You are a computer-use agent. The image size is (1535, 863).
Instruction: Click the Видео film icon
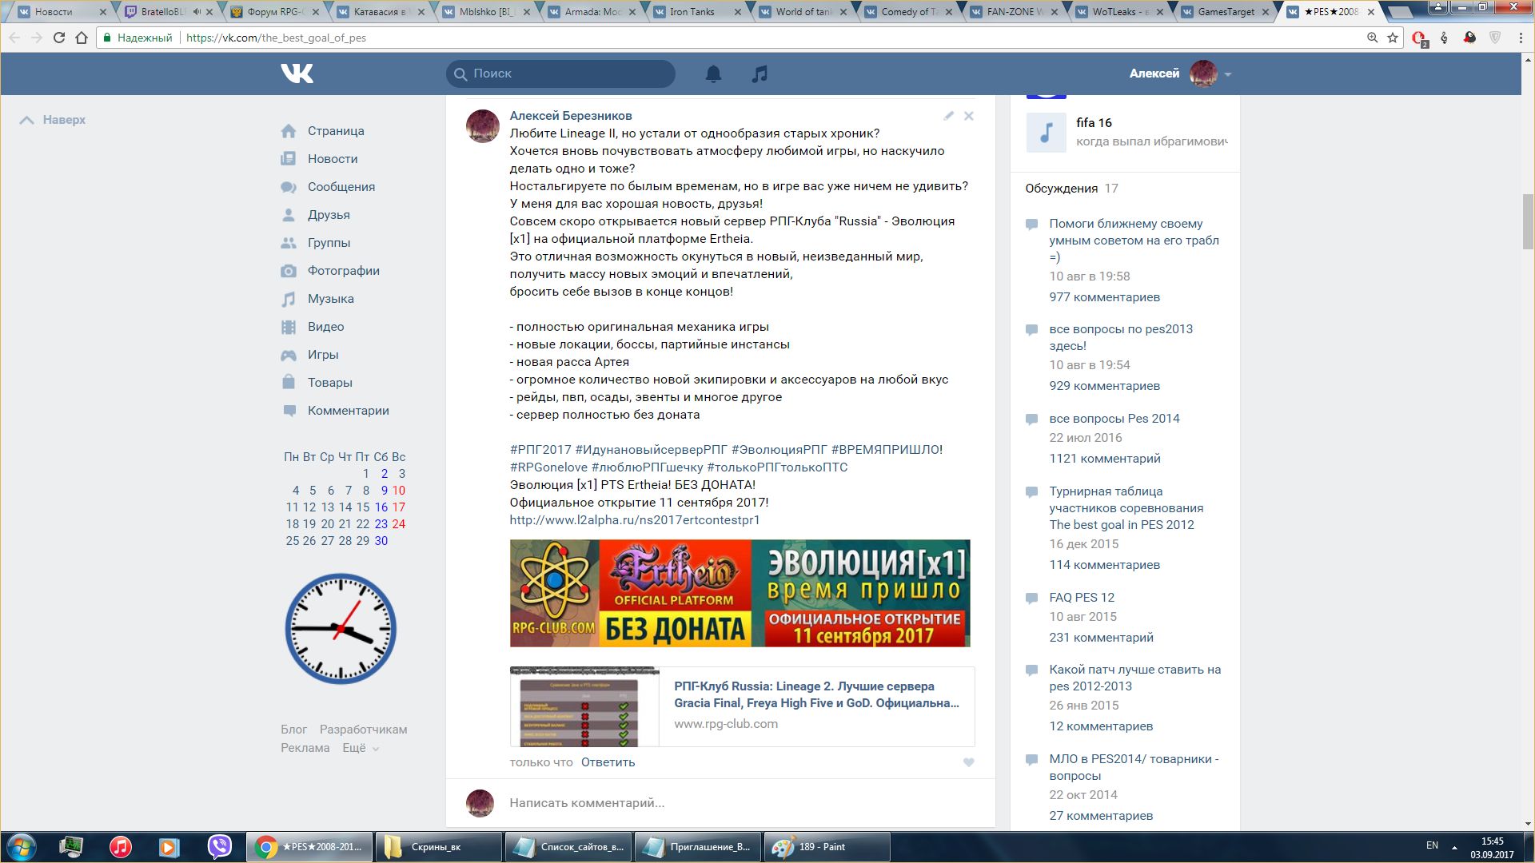click(289, 327)
